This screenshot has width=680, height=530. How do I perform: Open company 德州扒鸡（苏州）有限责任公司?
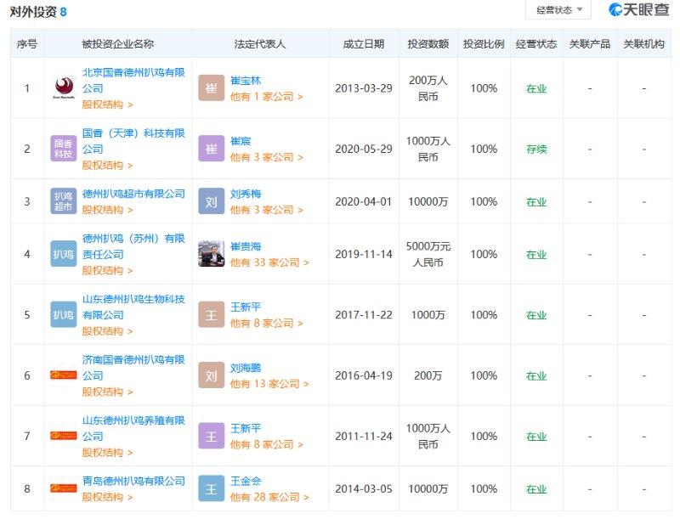tap(133, 246)
